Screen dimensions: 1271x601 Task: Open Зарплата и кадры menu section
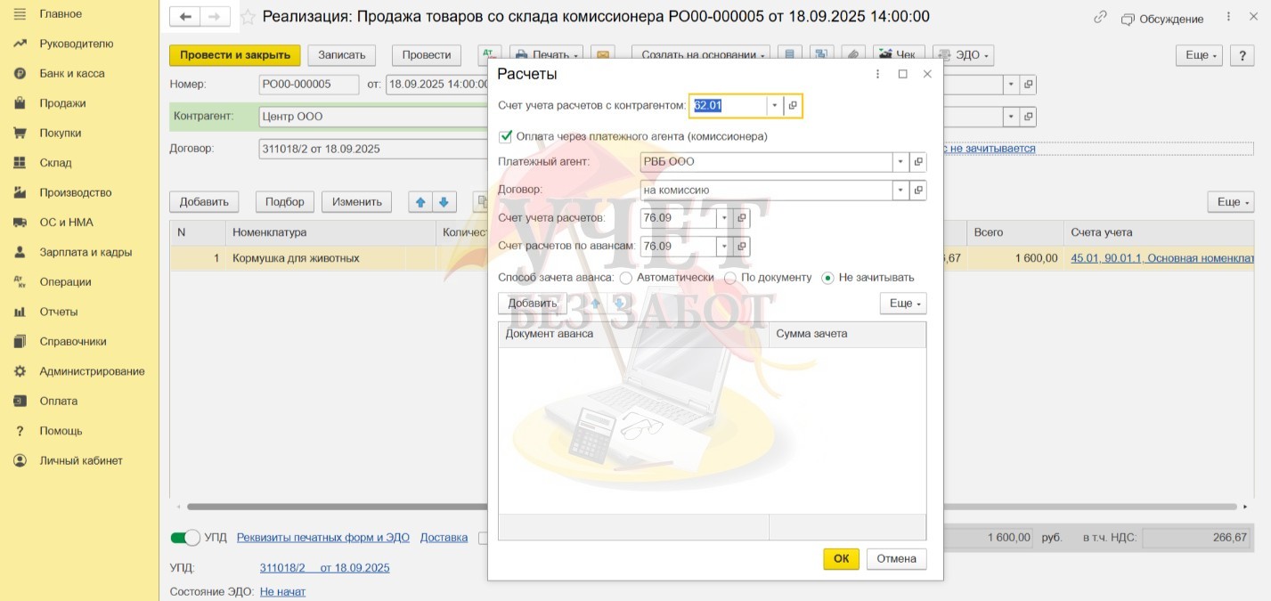coord(86,252)
